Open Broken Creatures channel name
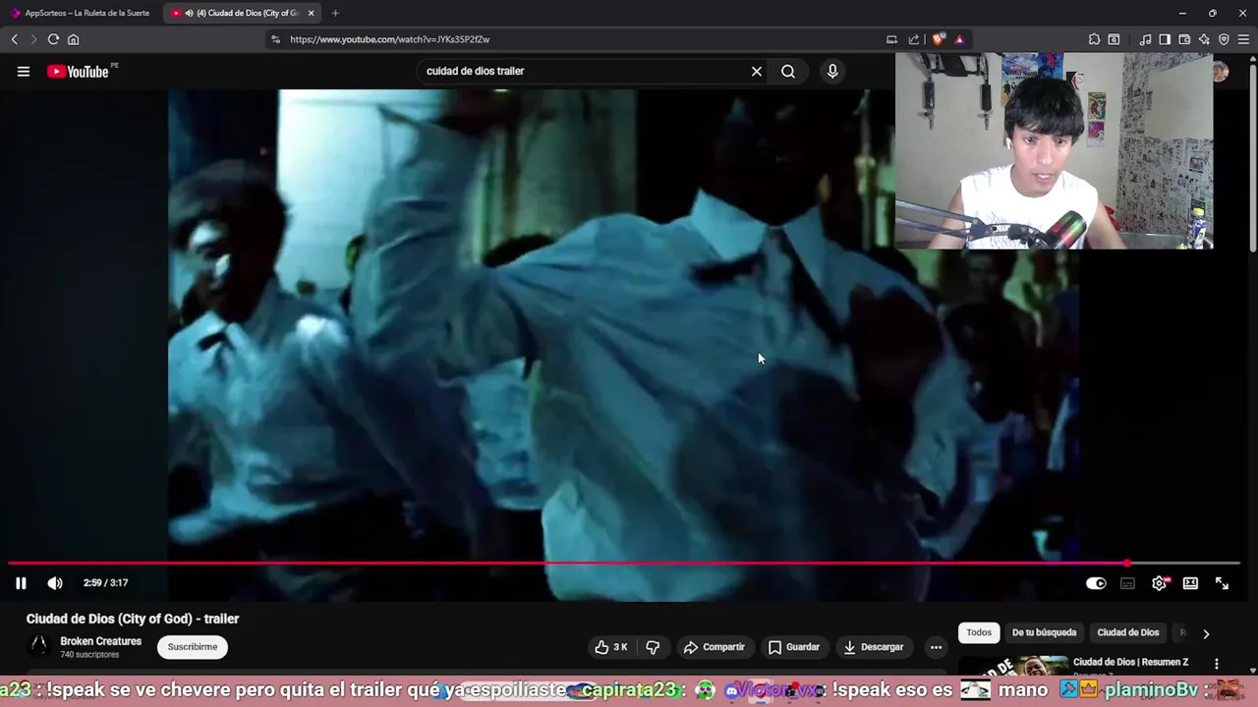The height and width of the screenshot is (707, 1258). 100,641
